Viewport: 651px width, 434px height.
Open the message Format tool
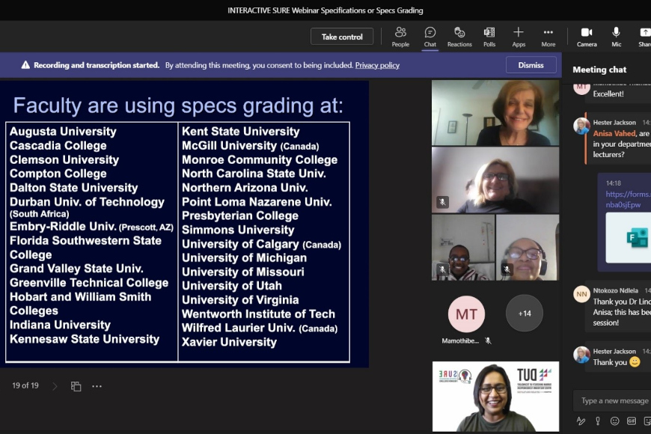tap(581, 421)
